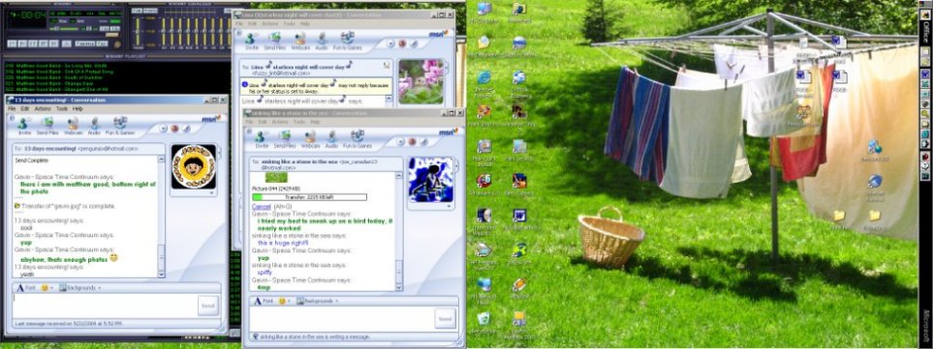The image size is (933, 349).
Task: Click Fun & Games in Liisa conversation toolbar
Action: [347, 40]
